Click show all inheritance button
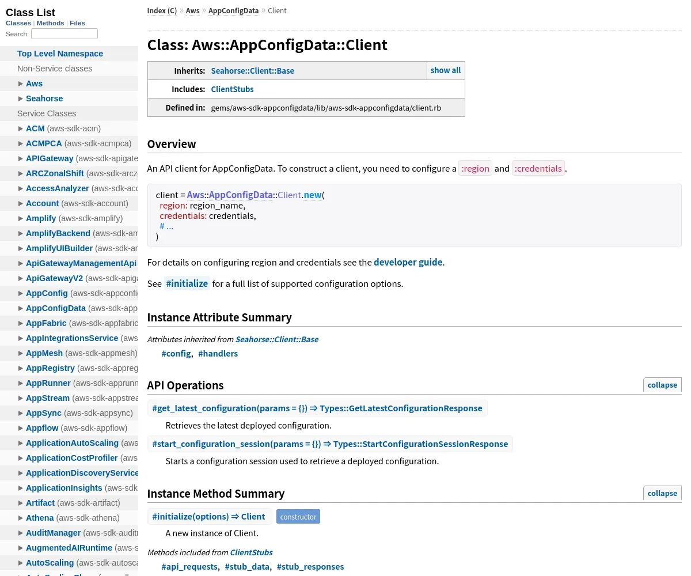 click(446, 70)
